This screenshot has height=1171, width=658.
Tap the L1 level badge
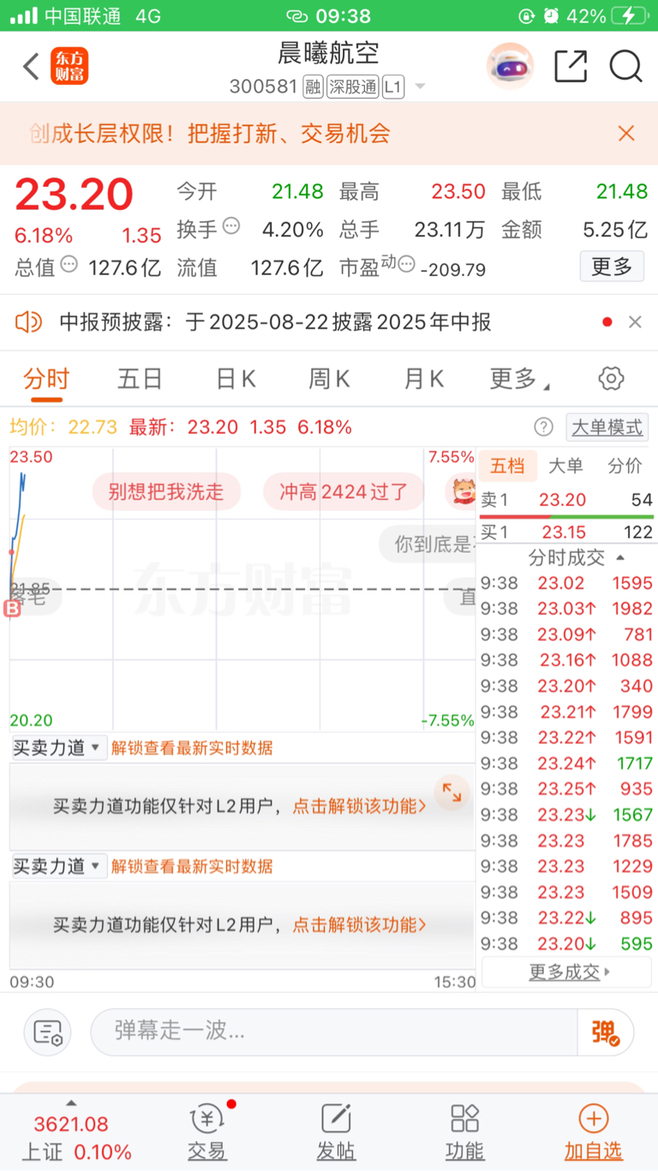tap(392, 87)
